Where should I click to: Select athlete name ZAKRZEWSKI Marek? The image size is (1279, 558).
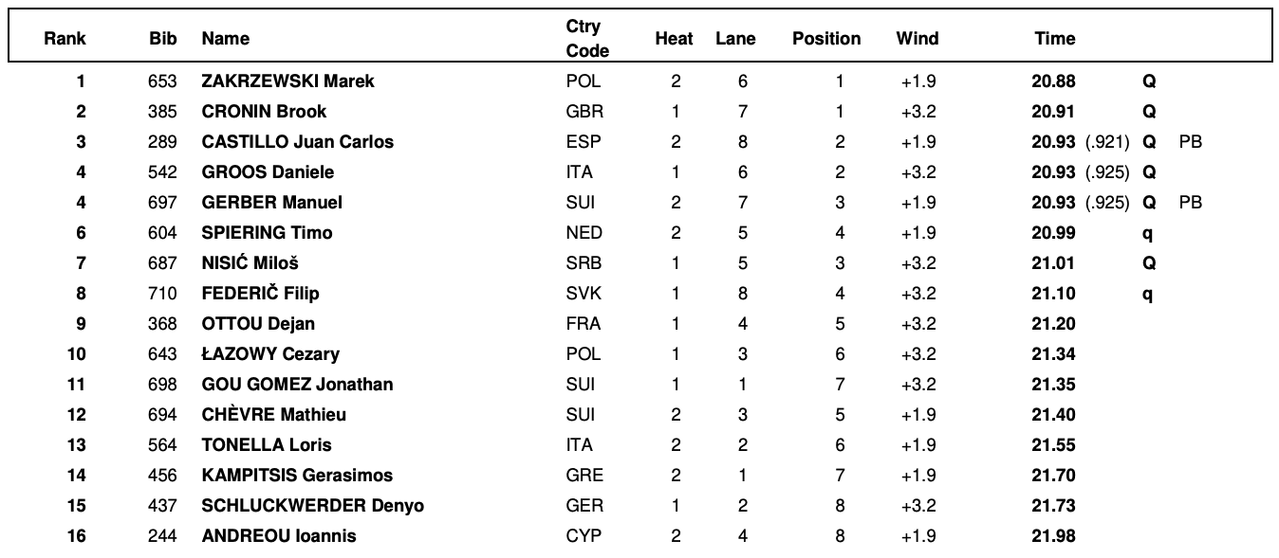[287, 81]
